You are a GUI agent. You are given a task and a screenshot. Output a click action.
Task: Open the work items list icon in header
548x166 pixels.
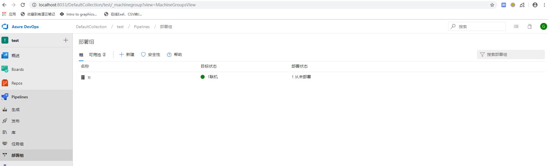click(516, 26)
